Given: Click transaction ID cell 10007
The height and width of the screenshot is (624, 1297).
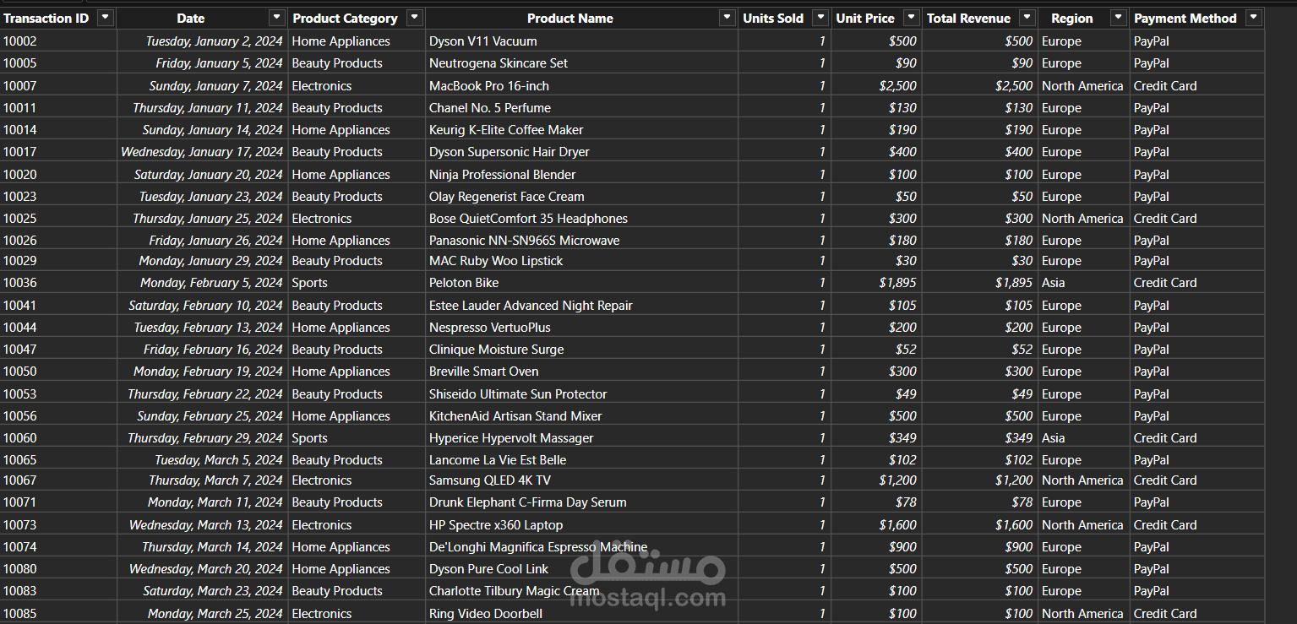Looking at the screenshot, I should [58, 85].
